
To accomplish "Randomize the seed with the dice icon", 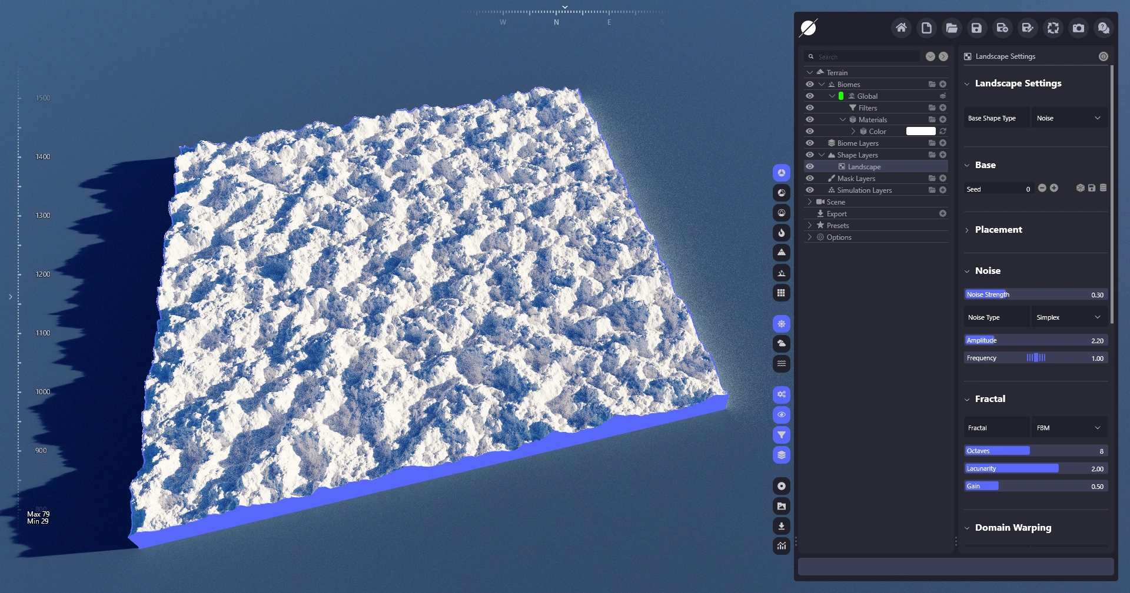I will (x=1081, y=188).
